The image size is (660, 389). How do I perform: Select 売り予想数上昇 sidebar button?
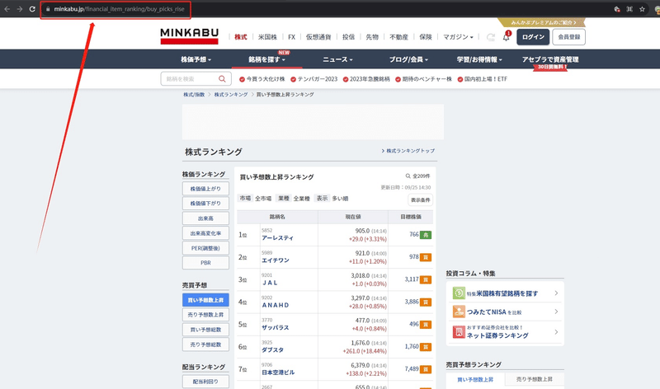(x=205, y=315)
